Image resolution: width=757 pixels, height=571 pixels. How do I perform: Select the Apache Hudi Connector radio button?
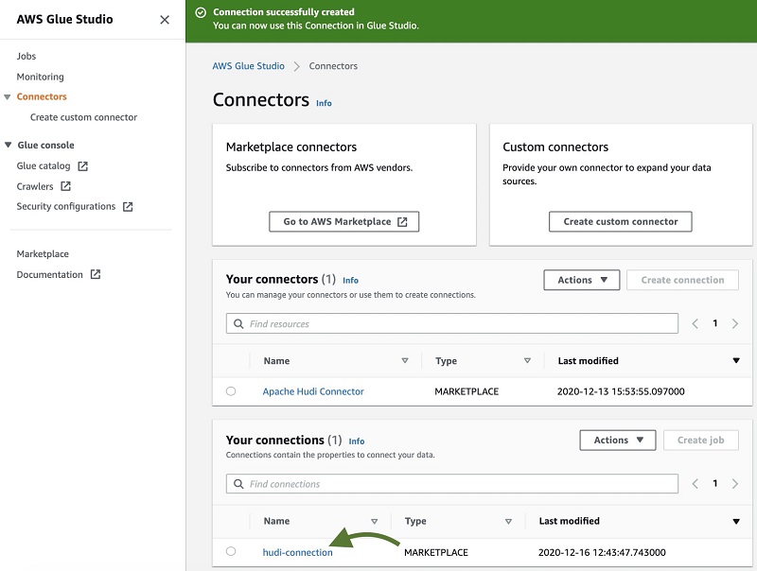pos(231,391)
